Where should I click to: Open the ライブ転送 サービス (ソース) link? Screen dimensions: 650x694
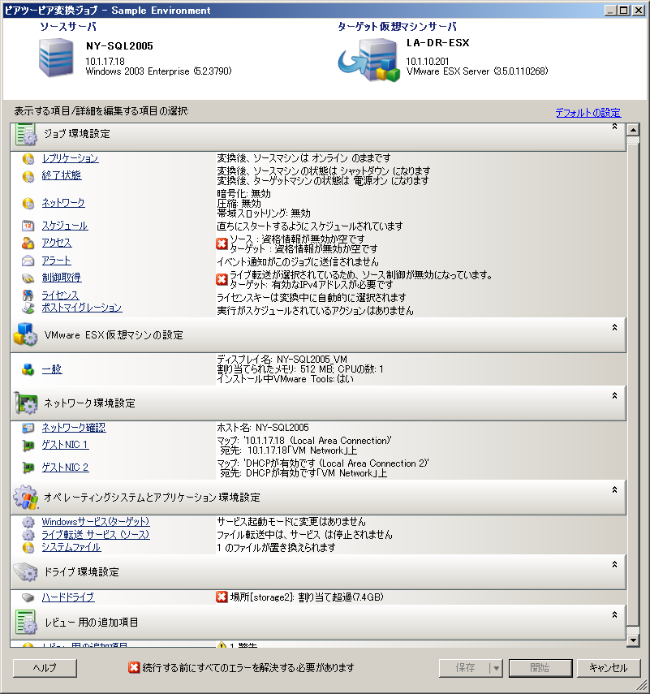(96, 535)
